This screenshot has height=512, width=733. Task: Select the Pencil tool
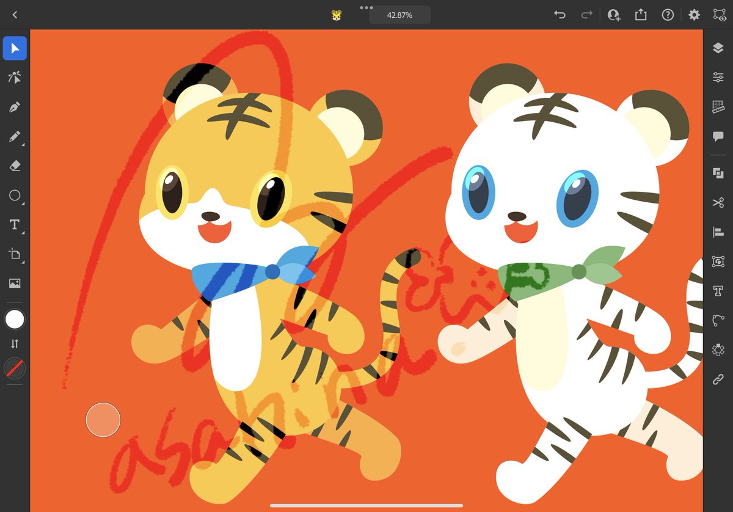tap(15, 136)
